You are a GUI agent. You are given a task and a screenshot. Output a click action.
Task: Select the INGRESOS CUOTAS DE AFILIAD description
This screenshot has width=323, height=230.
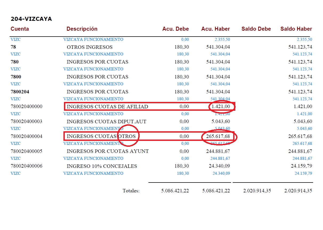[107, 107]
